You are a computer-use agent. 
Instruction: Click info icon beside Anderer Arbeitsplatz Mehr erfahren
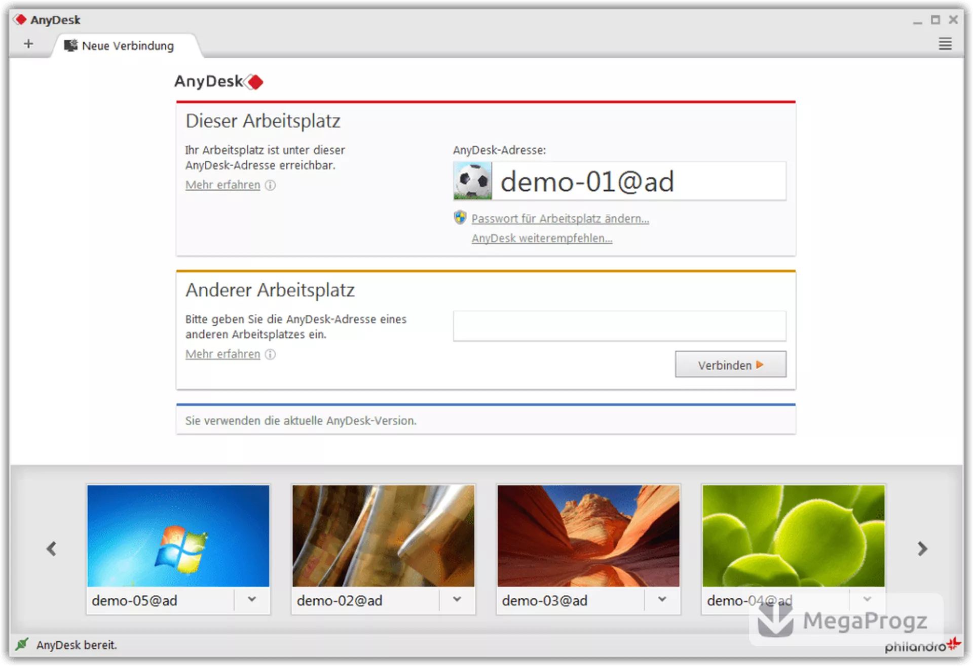[271, 354]
